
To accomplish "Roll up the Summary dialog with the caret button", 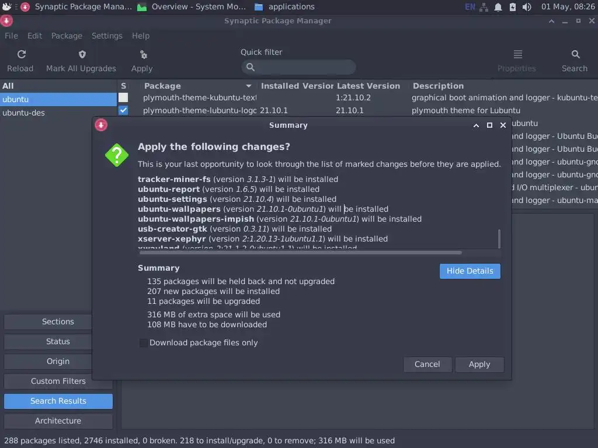I will 476,125.
